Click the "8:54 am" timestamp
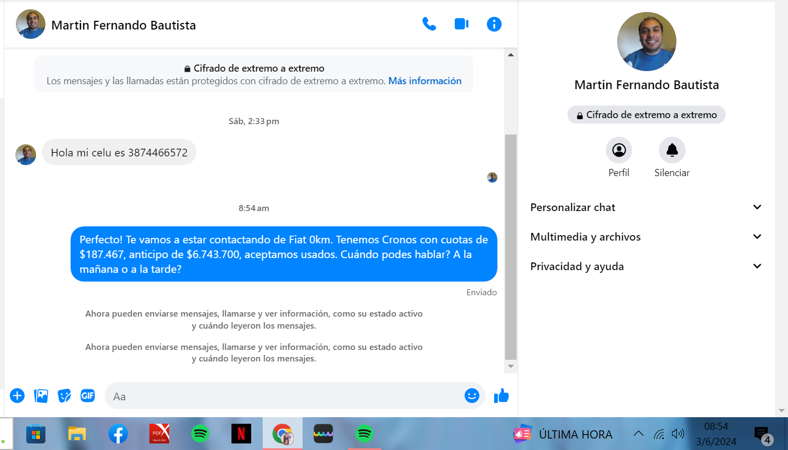Viewport: 788px width, 450px height. coord(254,208)
